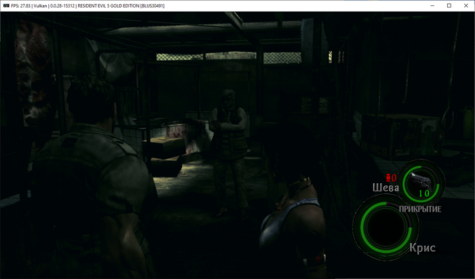
Task: Click the 'Шева' partner name label
Action: click(385, 187)
